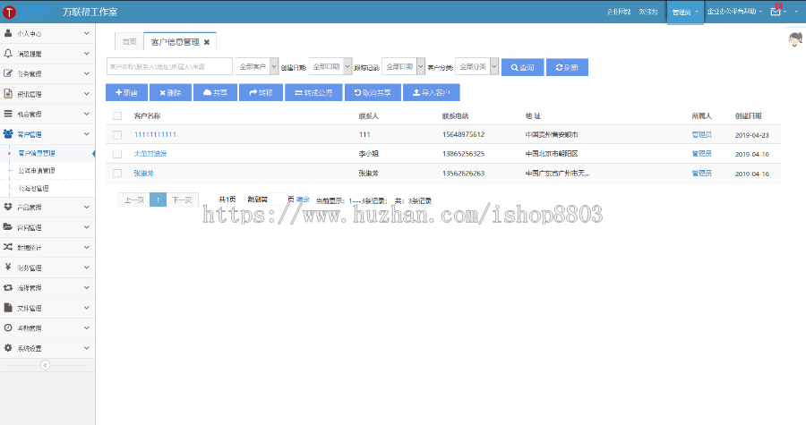Image resolution: width=806 pixels, height=425 pixels.
Task: Click the gear icon beside 系统设置
Action: point(8,347)
